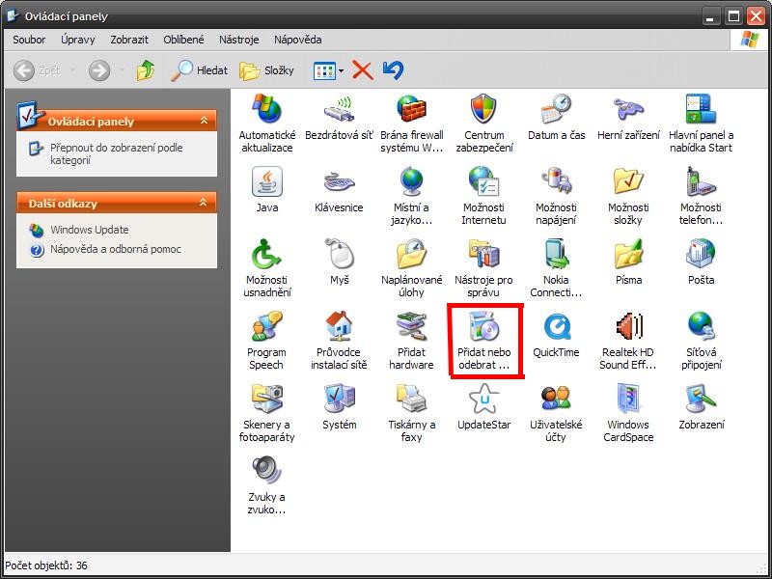The image size is (772, 579).
Task: Collapse the Další odkazy sidebar section
Action: tap(204, 203)
